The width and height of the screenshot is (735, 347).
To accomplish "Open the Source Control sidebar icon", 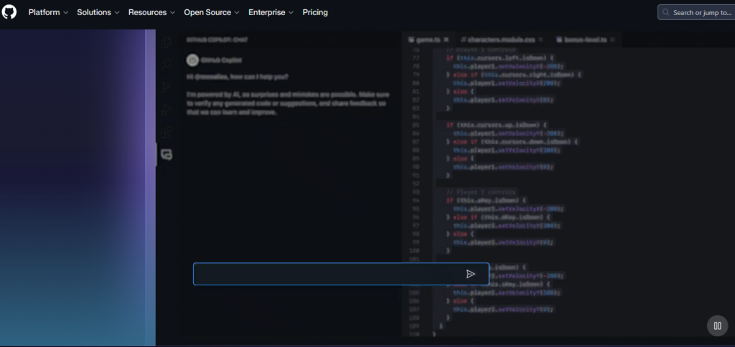I will [x=167, y=87].
